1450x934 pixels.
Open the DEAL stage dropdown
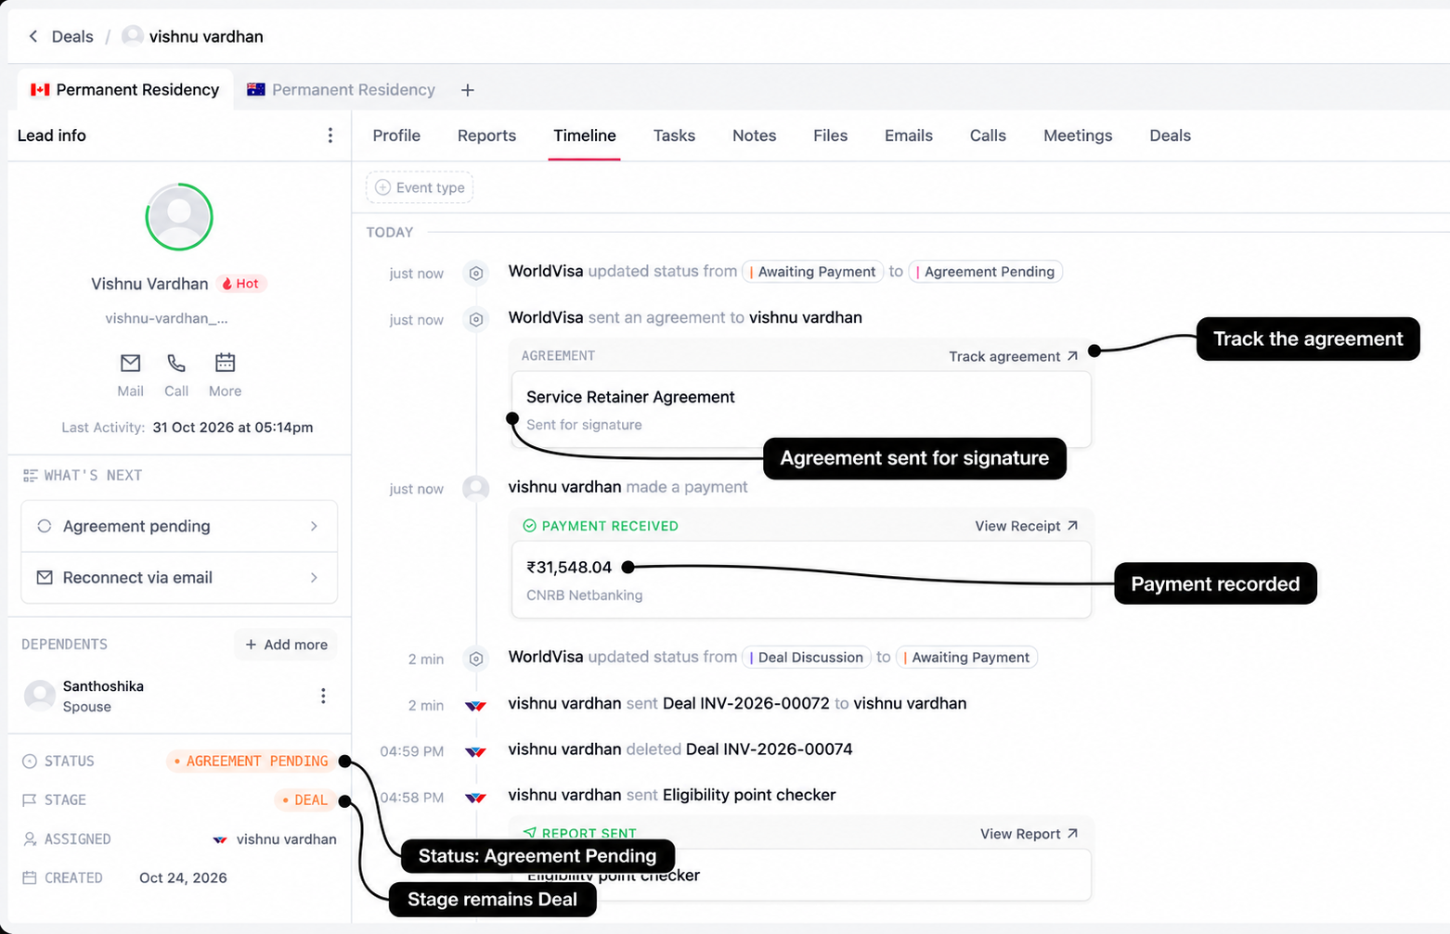[x=304, y=800]
